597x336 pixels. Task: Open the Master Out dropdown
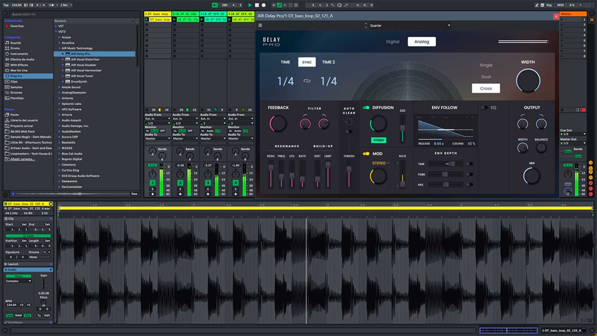click(573, 143)
